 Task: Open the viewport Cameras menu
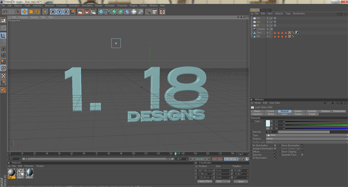tap(23, 17)
